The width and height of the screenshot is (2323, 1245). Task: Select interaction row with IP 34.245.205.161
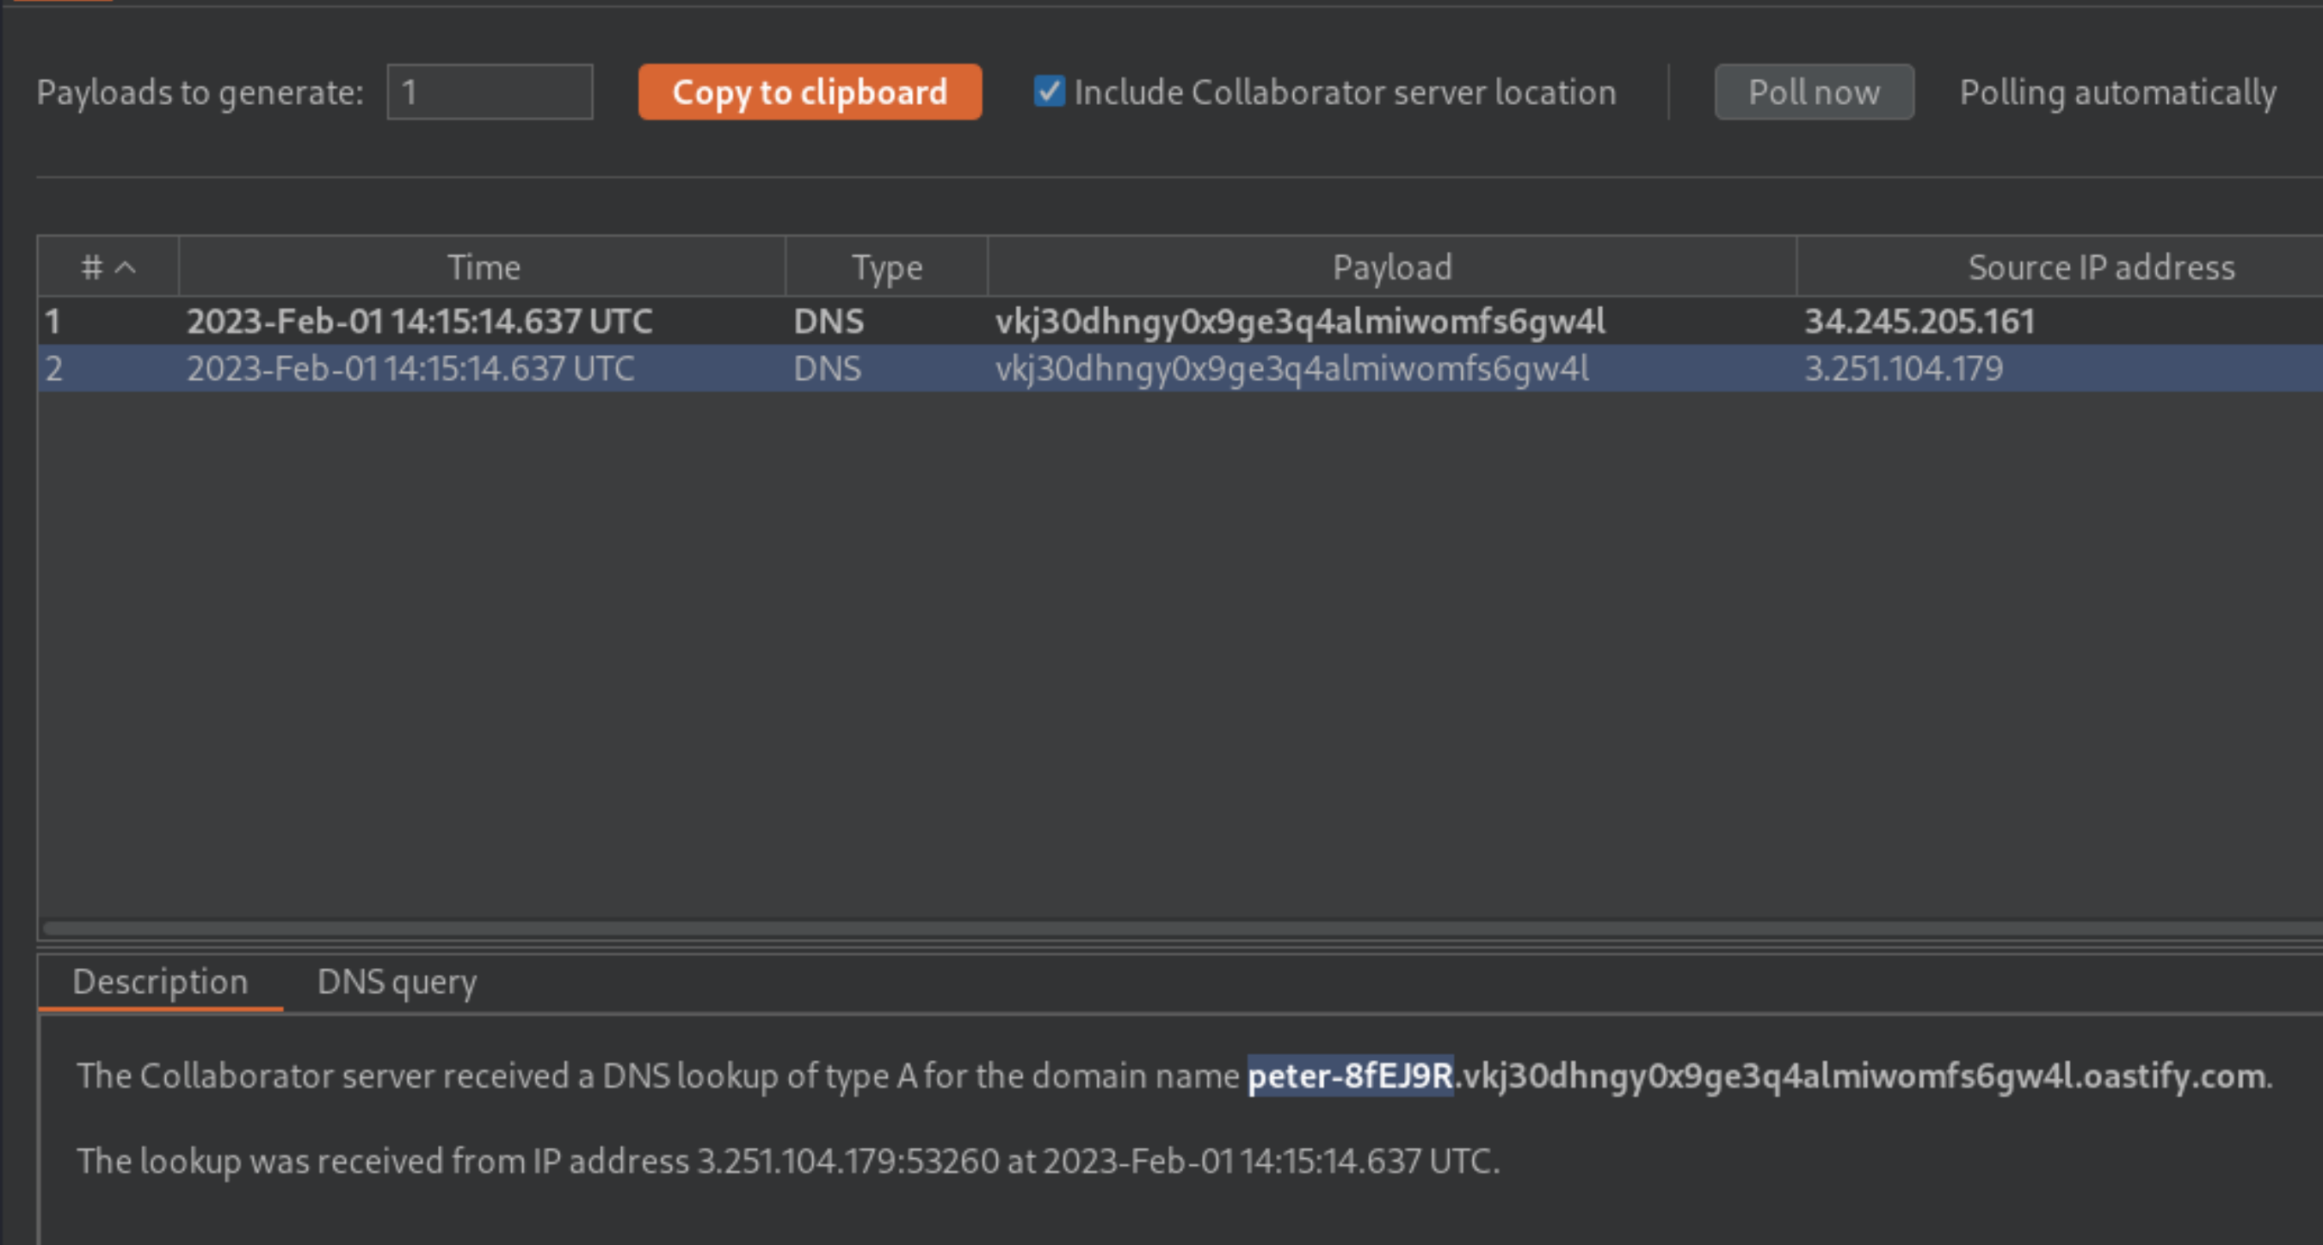(1180, 321)
